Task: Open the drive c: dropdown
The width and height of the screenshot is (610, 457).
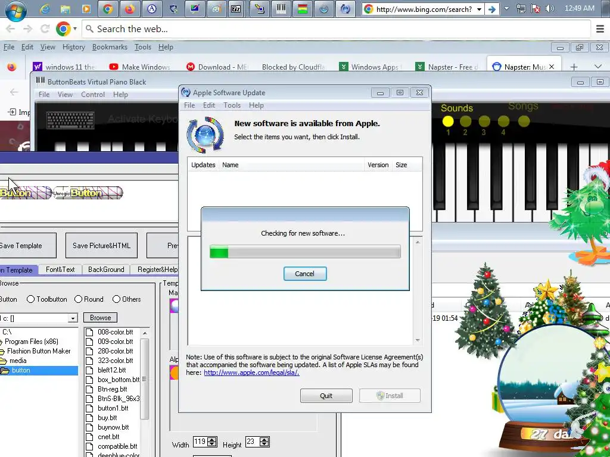Action: [x=73, y=318]
